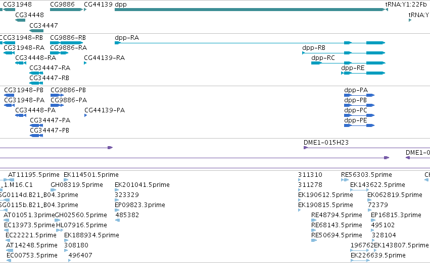430x263 pixels.
Task: Click the CG34448-RA transcript label
Action: point(36,57)
